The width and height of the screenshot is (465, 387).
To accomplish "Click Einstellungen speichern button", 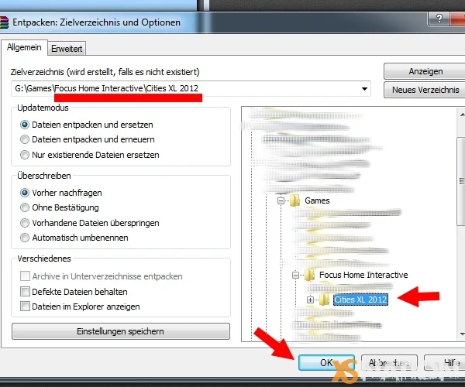I will coord(121,331).
